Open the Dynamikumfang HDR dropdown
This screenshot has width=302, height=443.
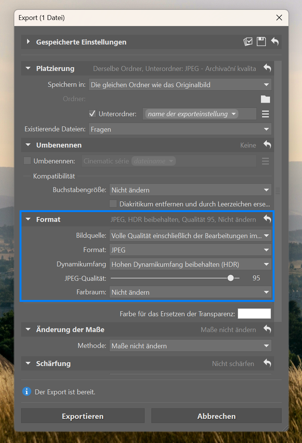click(190, 265)
